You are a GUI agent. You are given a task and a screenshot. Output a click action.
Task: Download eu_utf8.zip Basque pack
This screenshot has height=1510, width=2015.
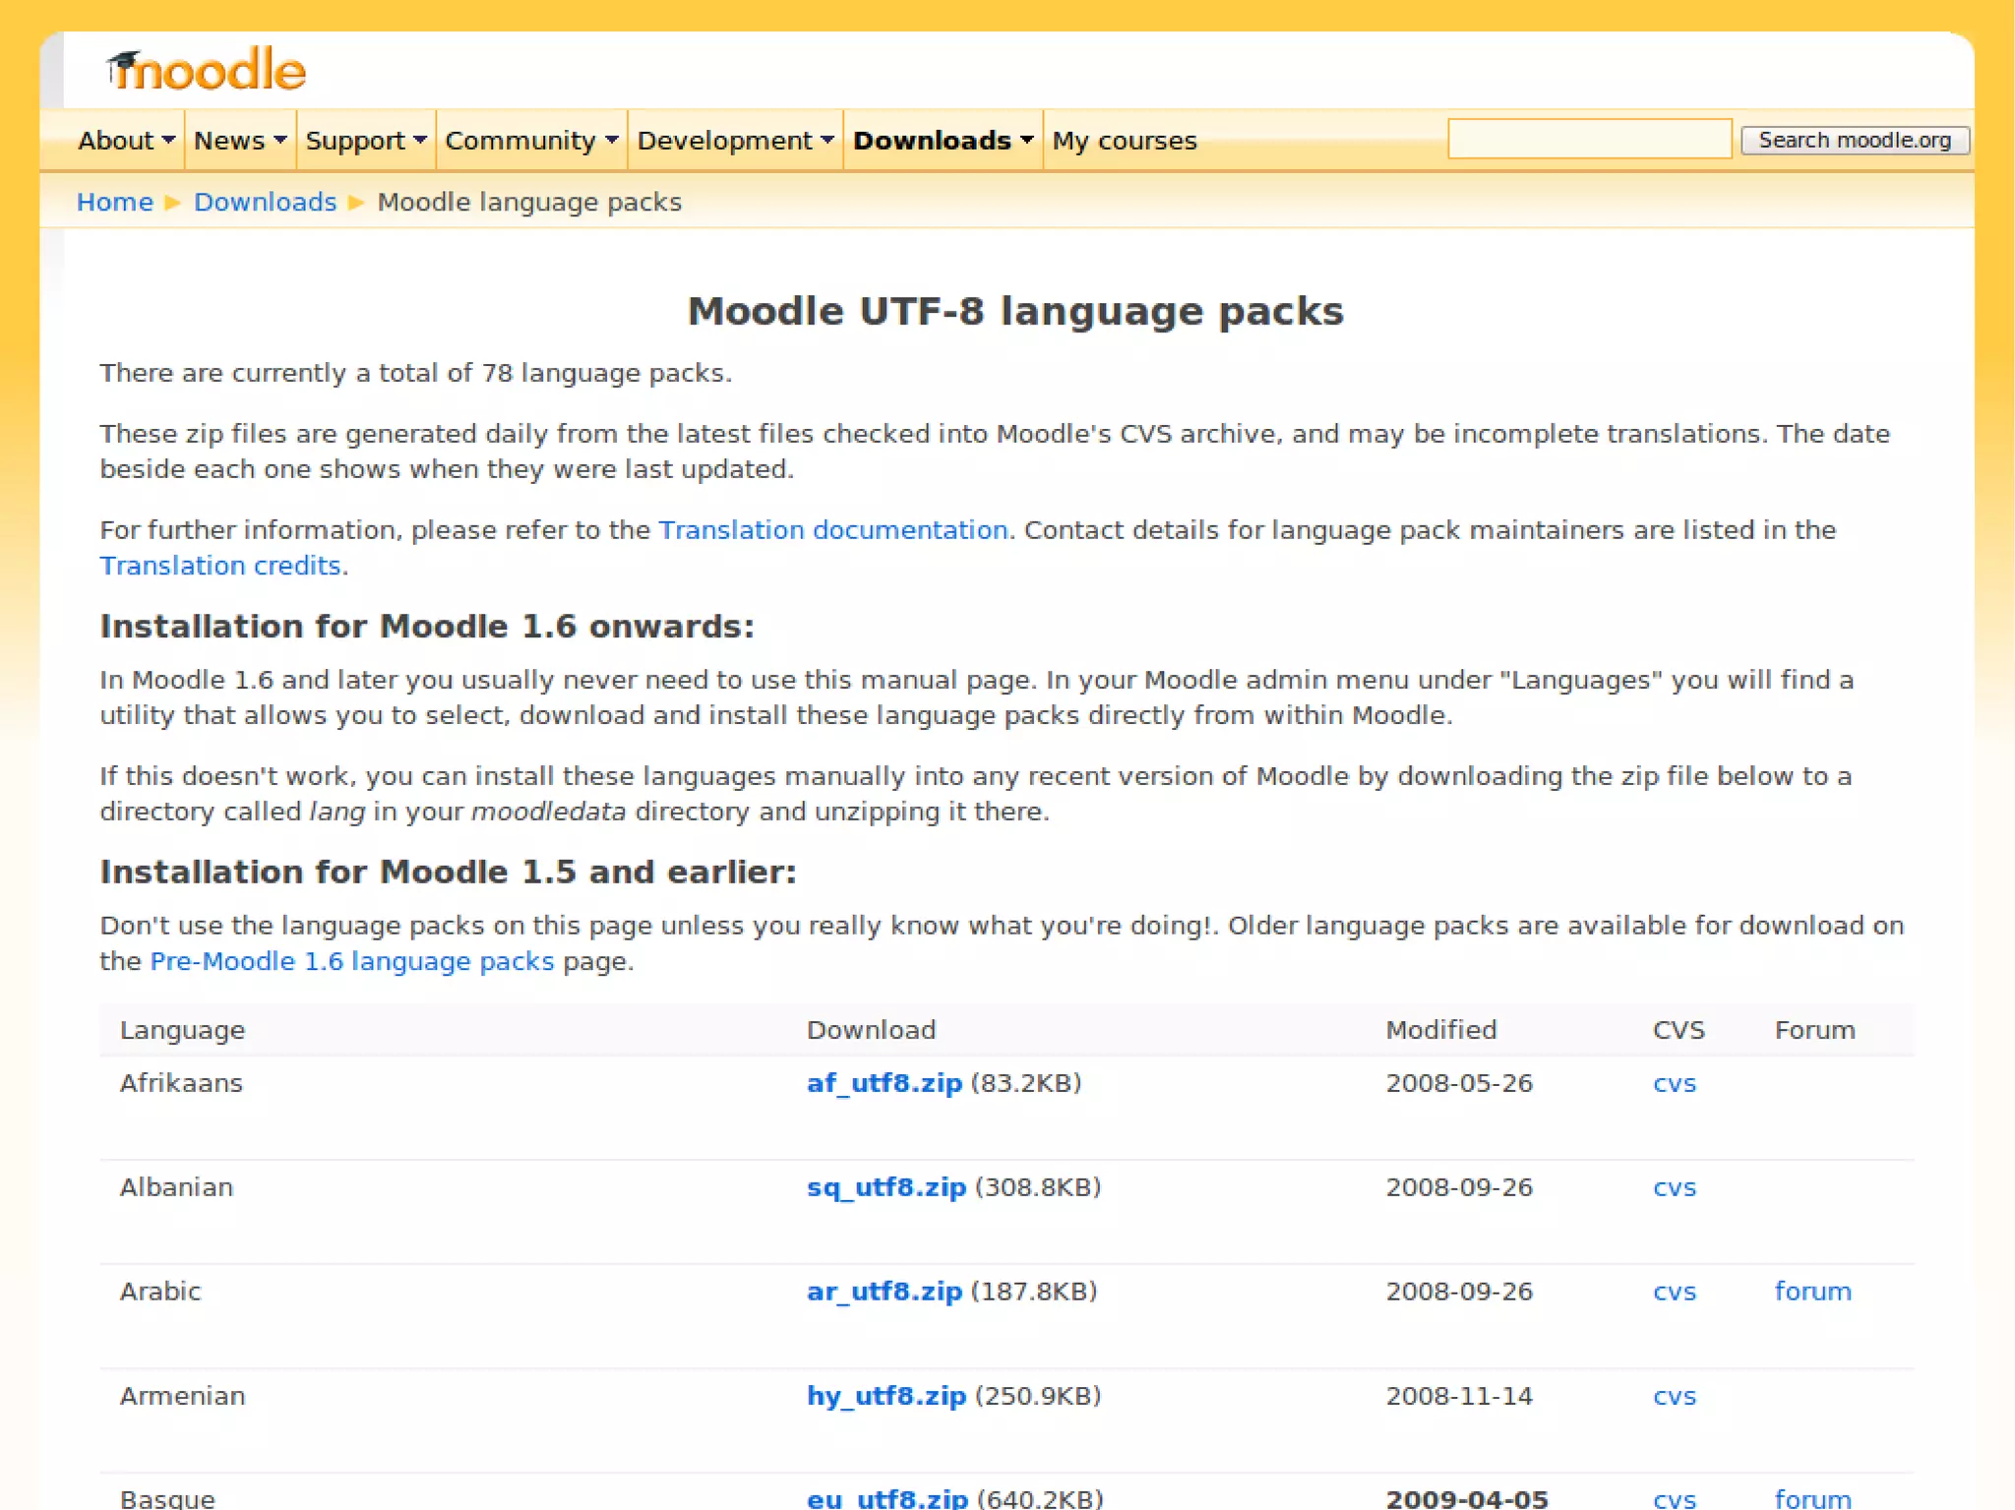tap(887, 1498)
